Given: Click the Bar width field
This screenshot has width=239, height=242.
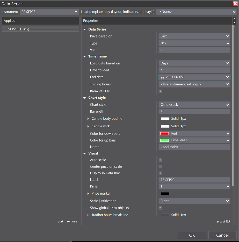Looking at the screenshot, I should click(194, 112).
